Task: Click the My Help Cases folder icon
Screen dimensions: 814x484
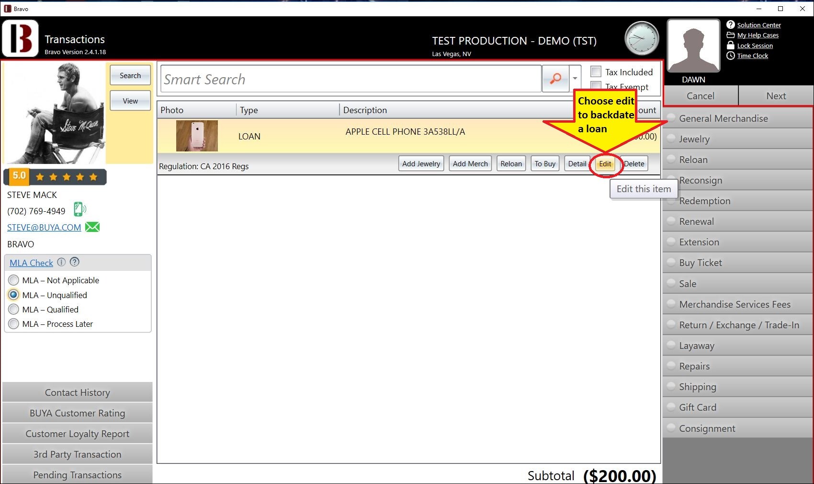Action: point(731,35)
